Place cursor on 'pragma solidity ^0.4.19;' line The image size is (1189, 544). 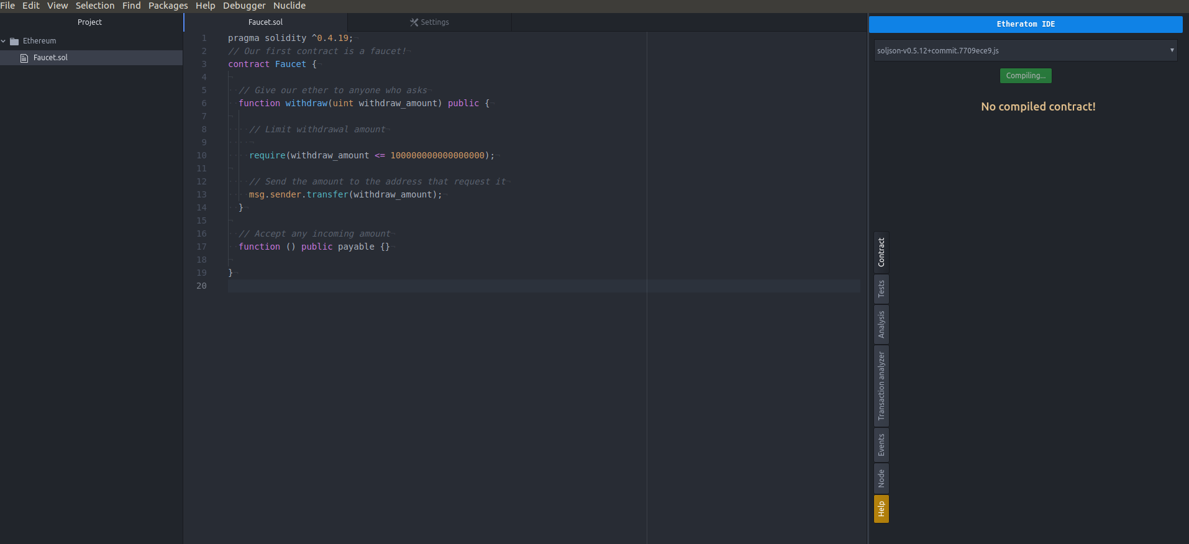(290, 39)
